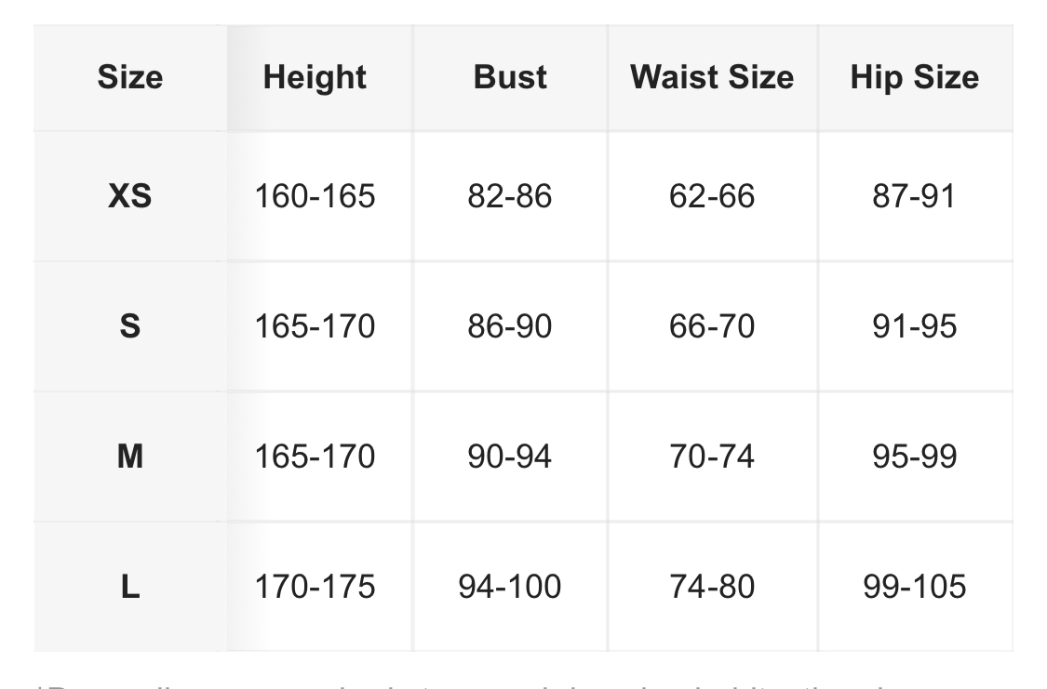
Task: Click the 66-70 waist cell
Action: click(x=712, y=326)
